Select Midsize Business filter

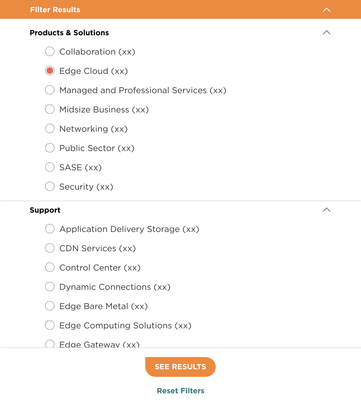tap(50, 109)
